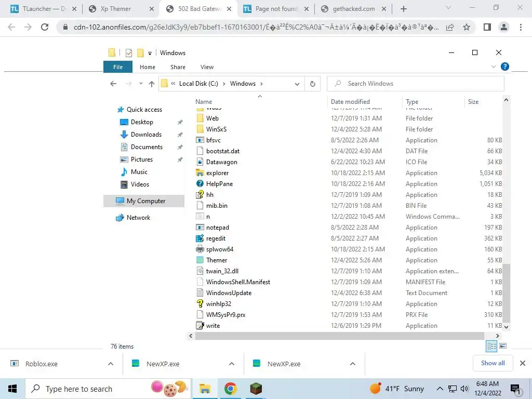Screen dimensions: 532x399
Task: Select the twain_32.dll file icon
Action: click(x=200, y=271)
